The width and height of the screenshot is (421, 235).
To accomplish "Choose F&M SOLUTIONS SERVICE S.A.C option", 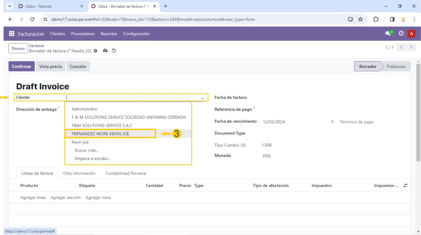I will coord(102,126).
